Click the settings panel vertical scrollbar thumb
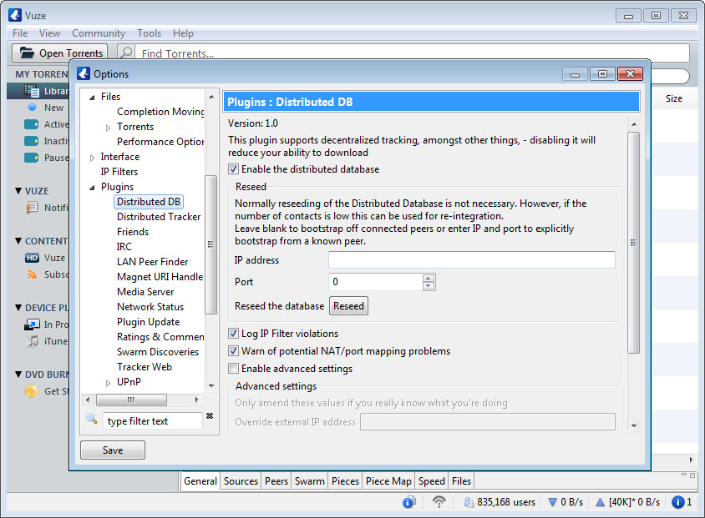The height and width of the screenshot is (518, 705). pos(633,243)
